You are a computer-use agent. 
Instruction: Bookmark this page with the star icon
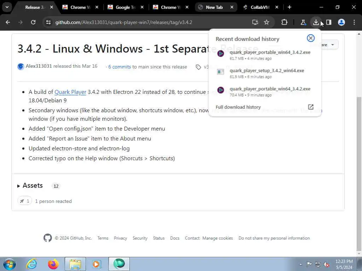coord(267,22)
